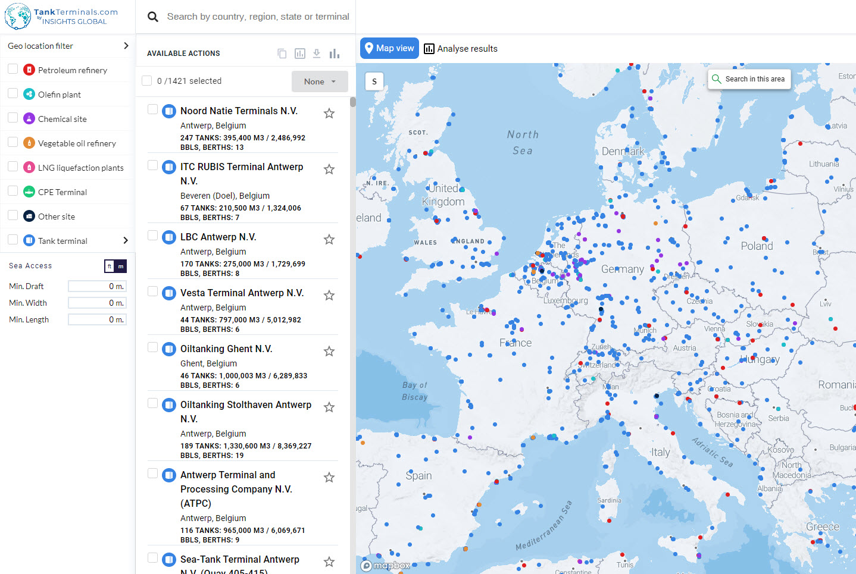Switch sea access units to feet
Viewport: 856px width, 574px height.
pyautogui.click(x=110, y=266)
